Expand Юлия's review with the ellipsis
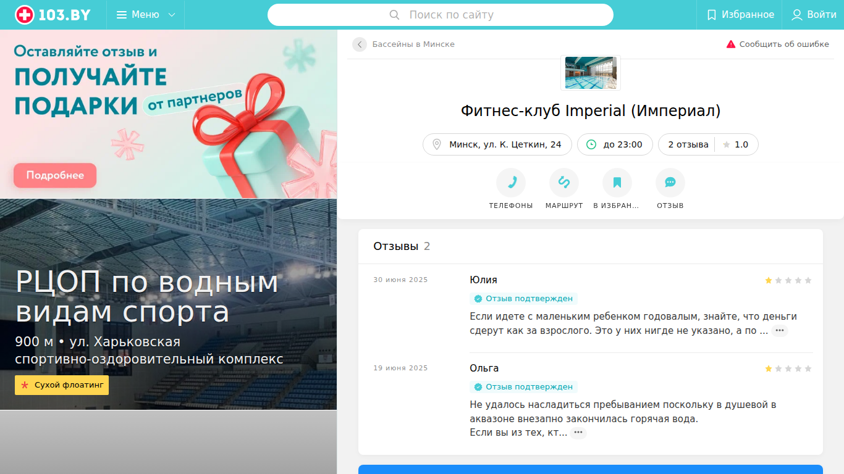 tap(780, 331)
